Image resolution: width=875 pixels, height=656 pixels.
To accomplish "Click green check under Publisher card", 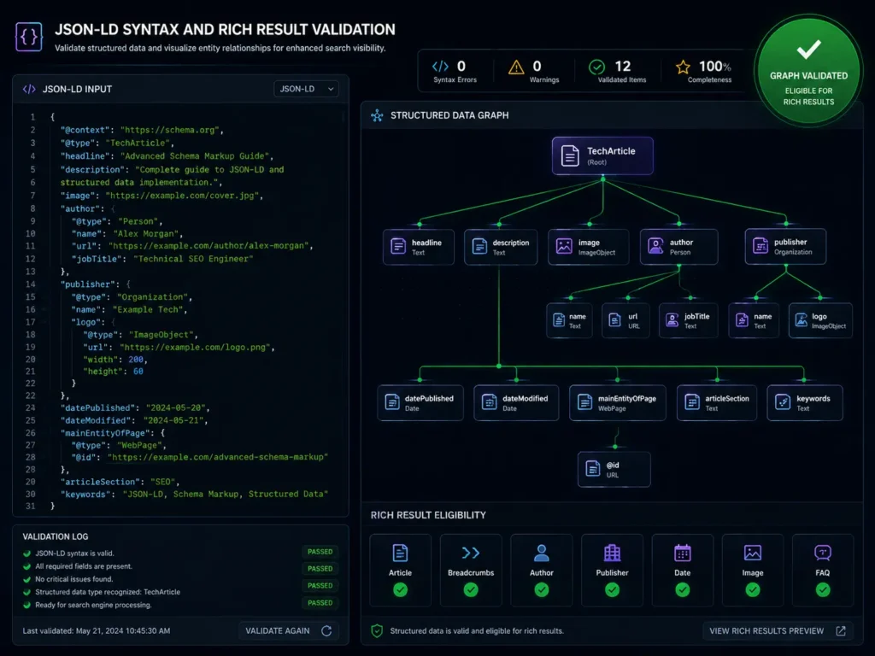I will point(612,589).
